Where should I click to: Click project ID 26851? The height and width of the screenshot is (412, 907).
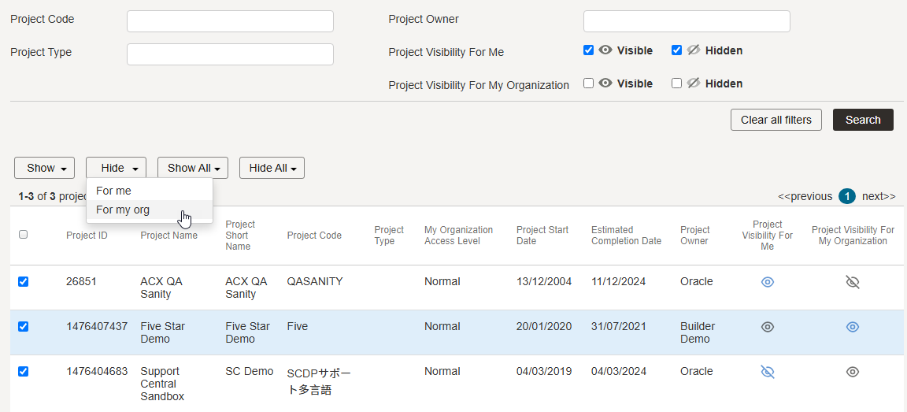81,282
